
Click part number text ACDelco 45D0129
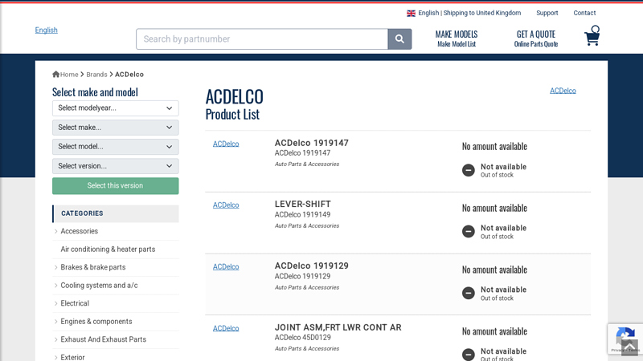(303, 338)
